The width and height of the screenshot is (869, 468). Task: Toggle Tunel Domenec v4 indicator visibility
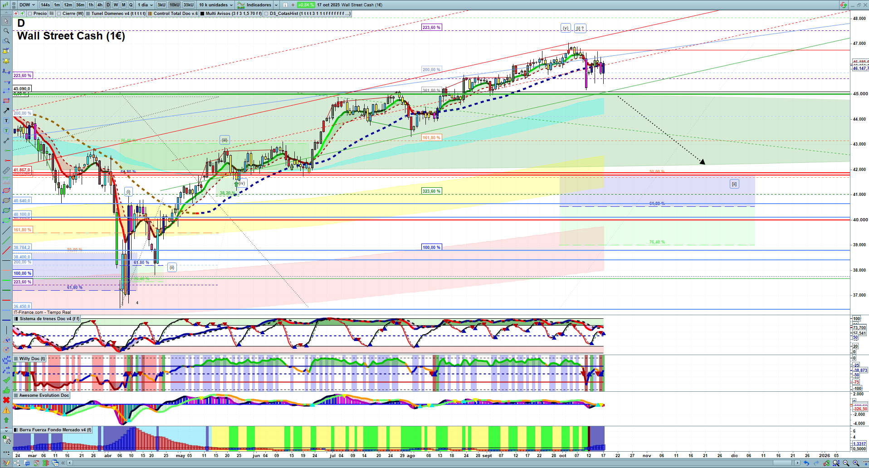[x=88, y=14]
